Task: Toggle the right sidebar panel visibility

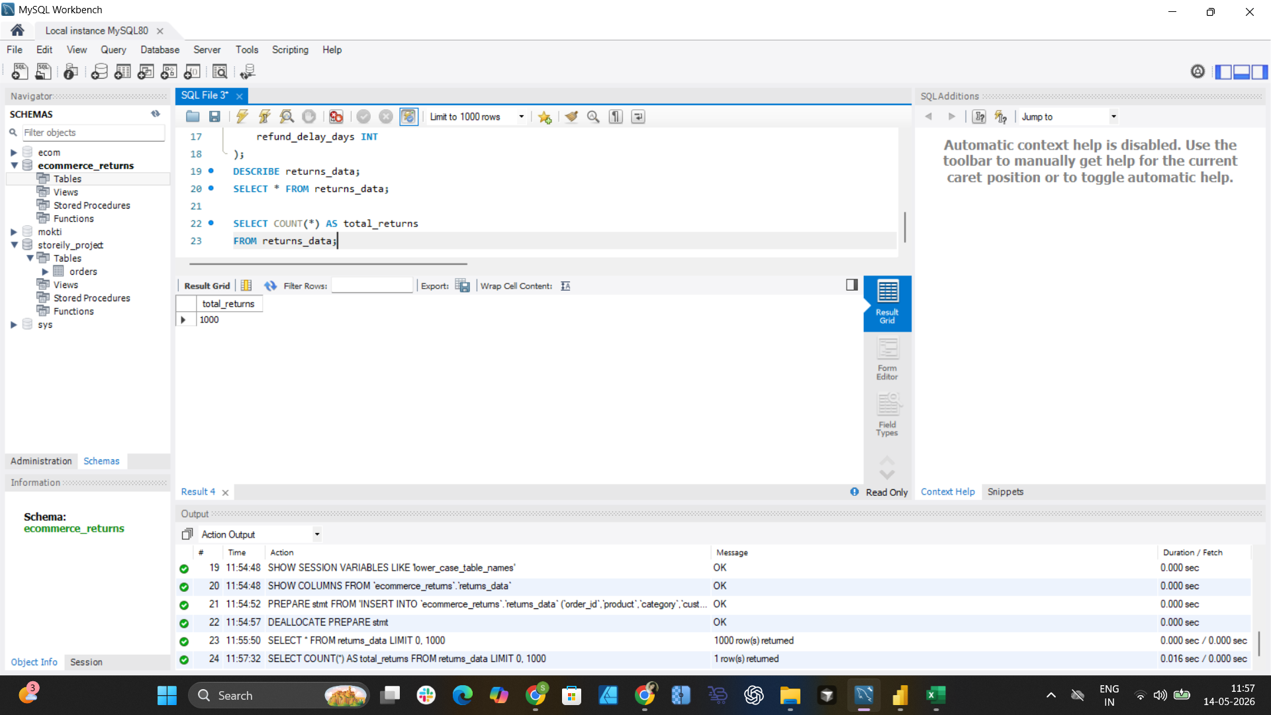Action: coord(1260,71)
